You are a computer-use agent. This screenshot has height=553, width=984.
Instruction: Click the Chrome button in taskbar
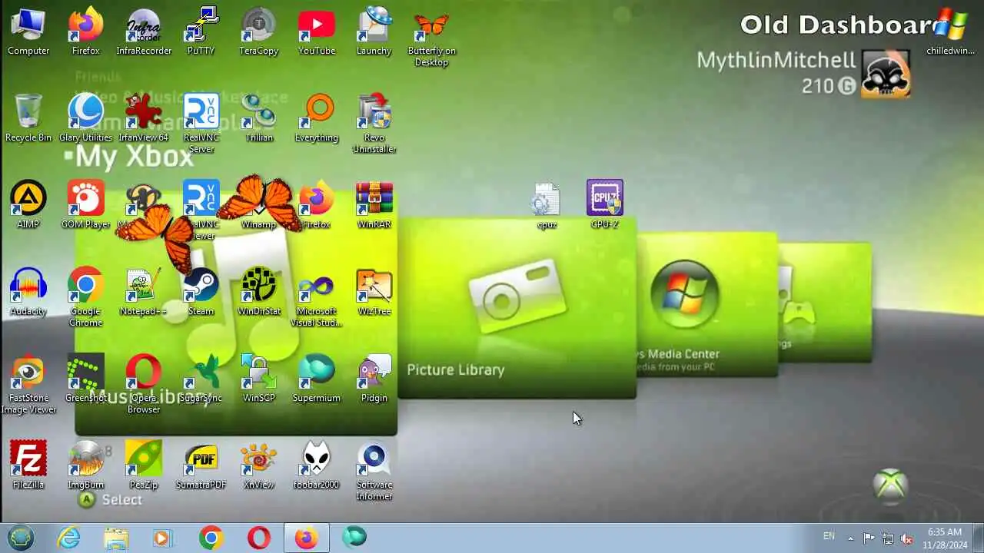coord(211,538)
